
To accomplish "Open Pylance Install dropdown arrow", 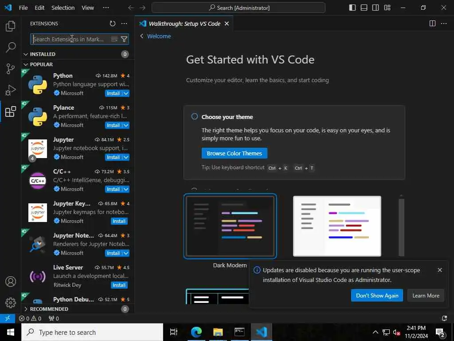I will pyautogui.click(x=126, y=125).
